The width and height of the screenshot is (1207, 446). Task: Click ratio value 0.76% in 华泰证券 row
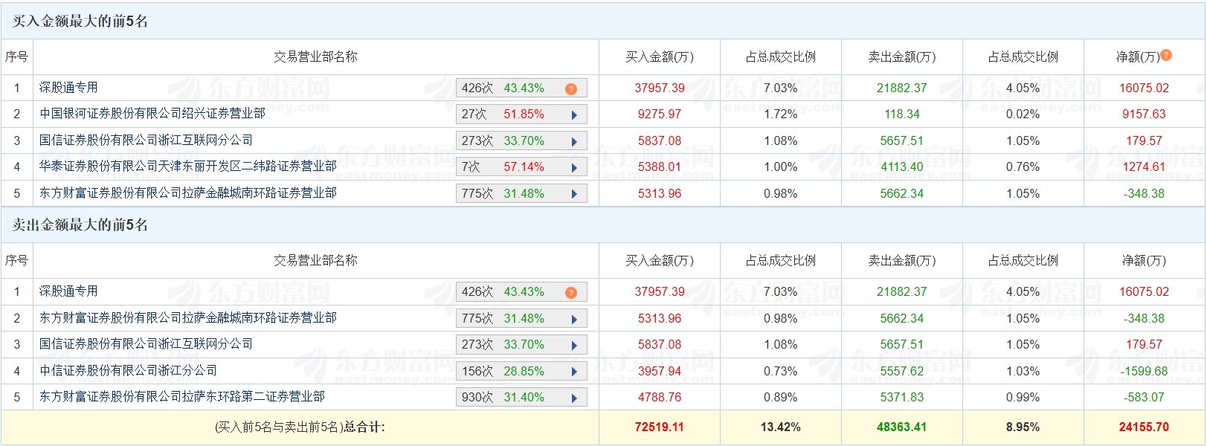(1023, 167)
